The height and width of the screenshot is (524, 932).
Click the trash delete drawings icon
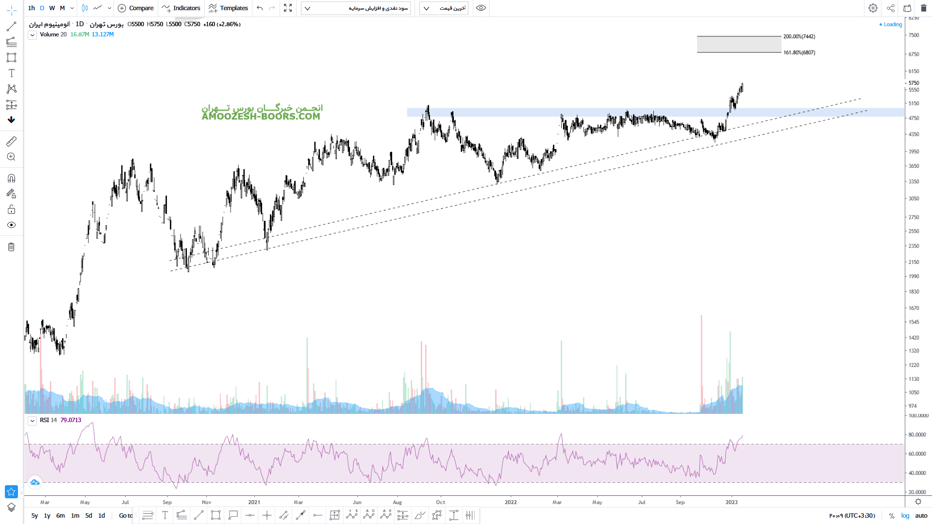click(x=11, y=247)
